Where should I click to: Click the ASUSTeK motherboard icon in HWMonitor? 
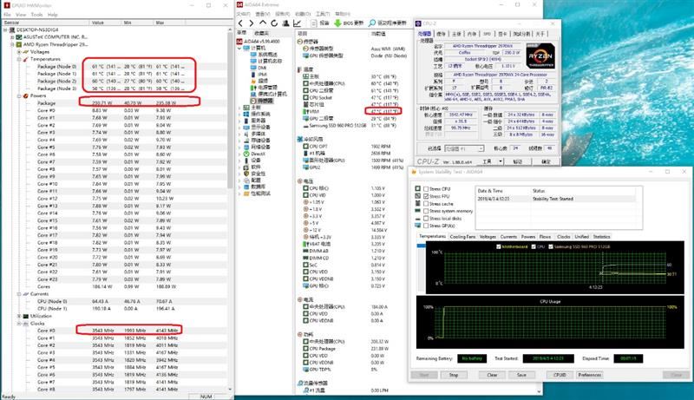click(19, 37)
